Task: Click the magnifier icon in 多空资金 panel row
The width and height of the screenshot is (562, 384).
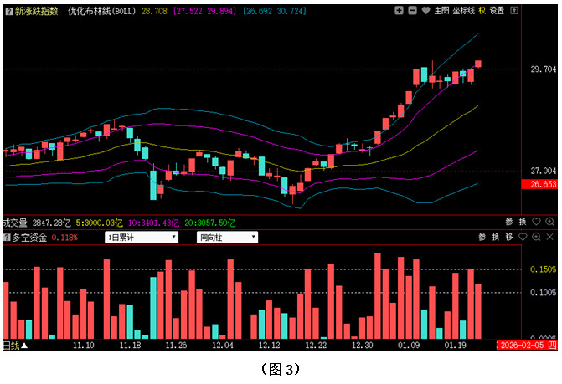Action: pos(535,238)
